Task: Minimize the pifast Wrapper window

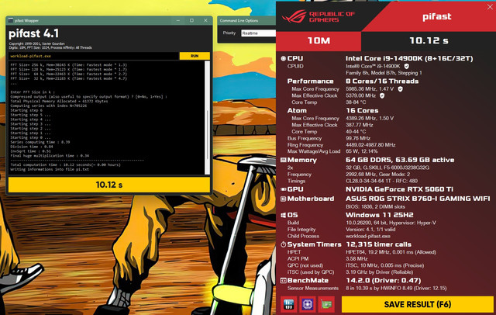Action: 178,20
